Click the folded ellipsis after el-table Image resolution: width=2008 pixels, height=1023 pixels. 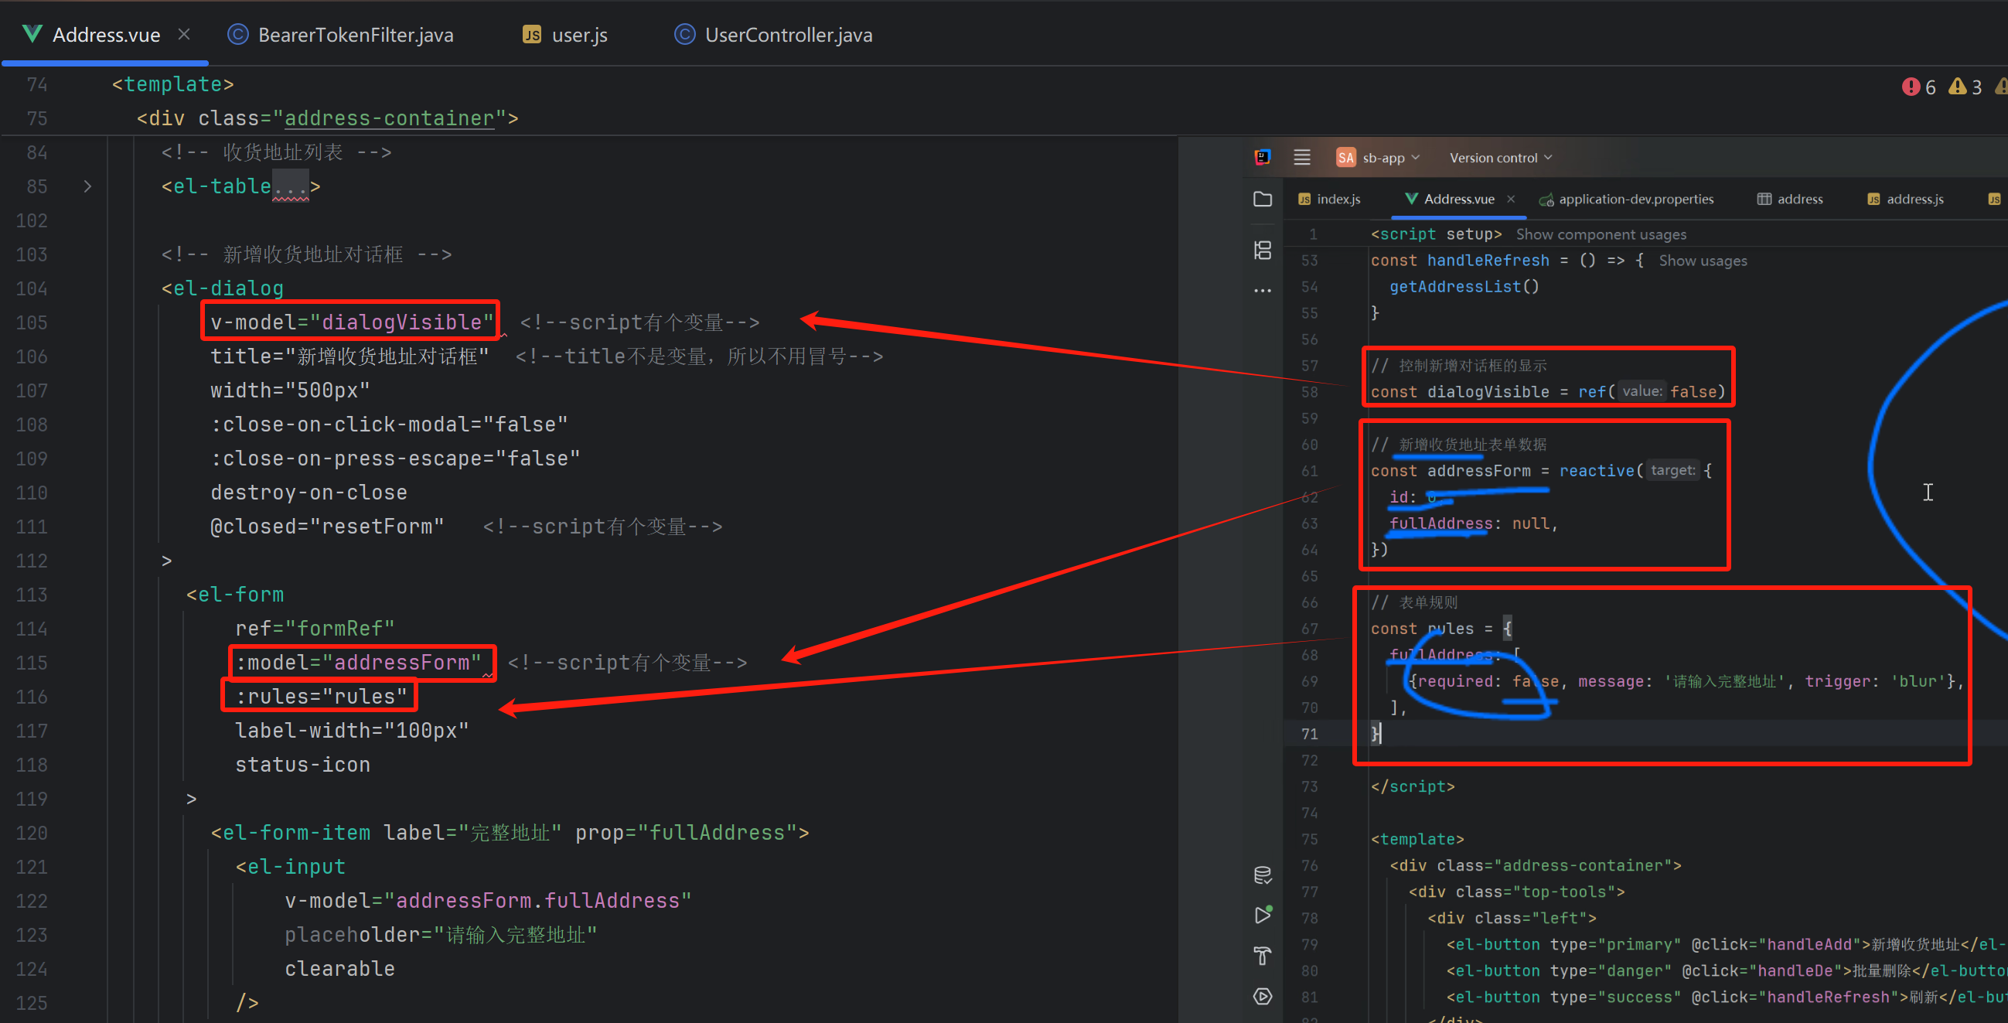click(x=291, y=186)
